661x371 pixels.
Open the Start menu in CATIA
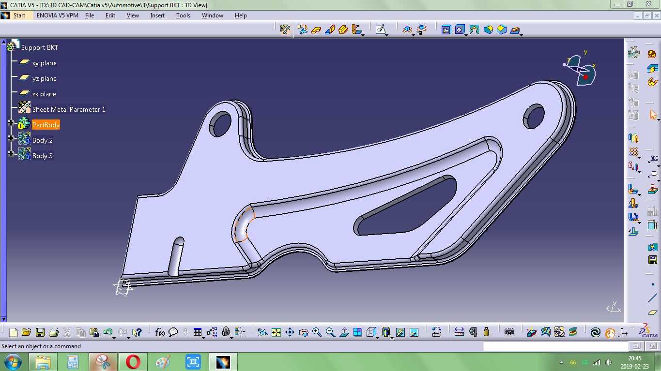tap(19, 15)
